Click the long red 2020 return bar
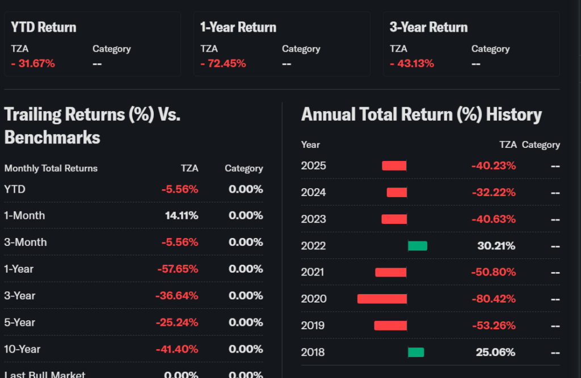The height and width of the screenshot is (378, 581). (382, 299)
